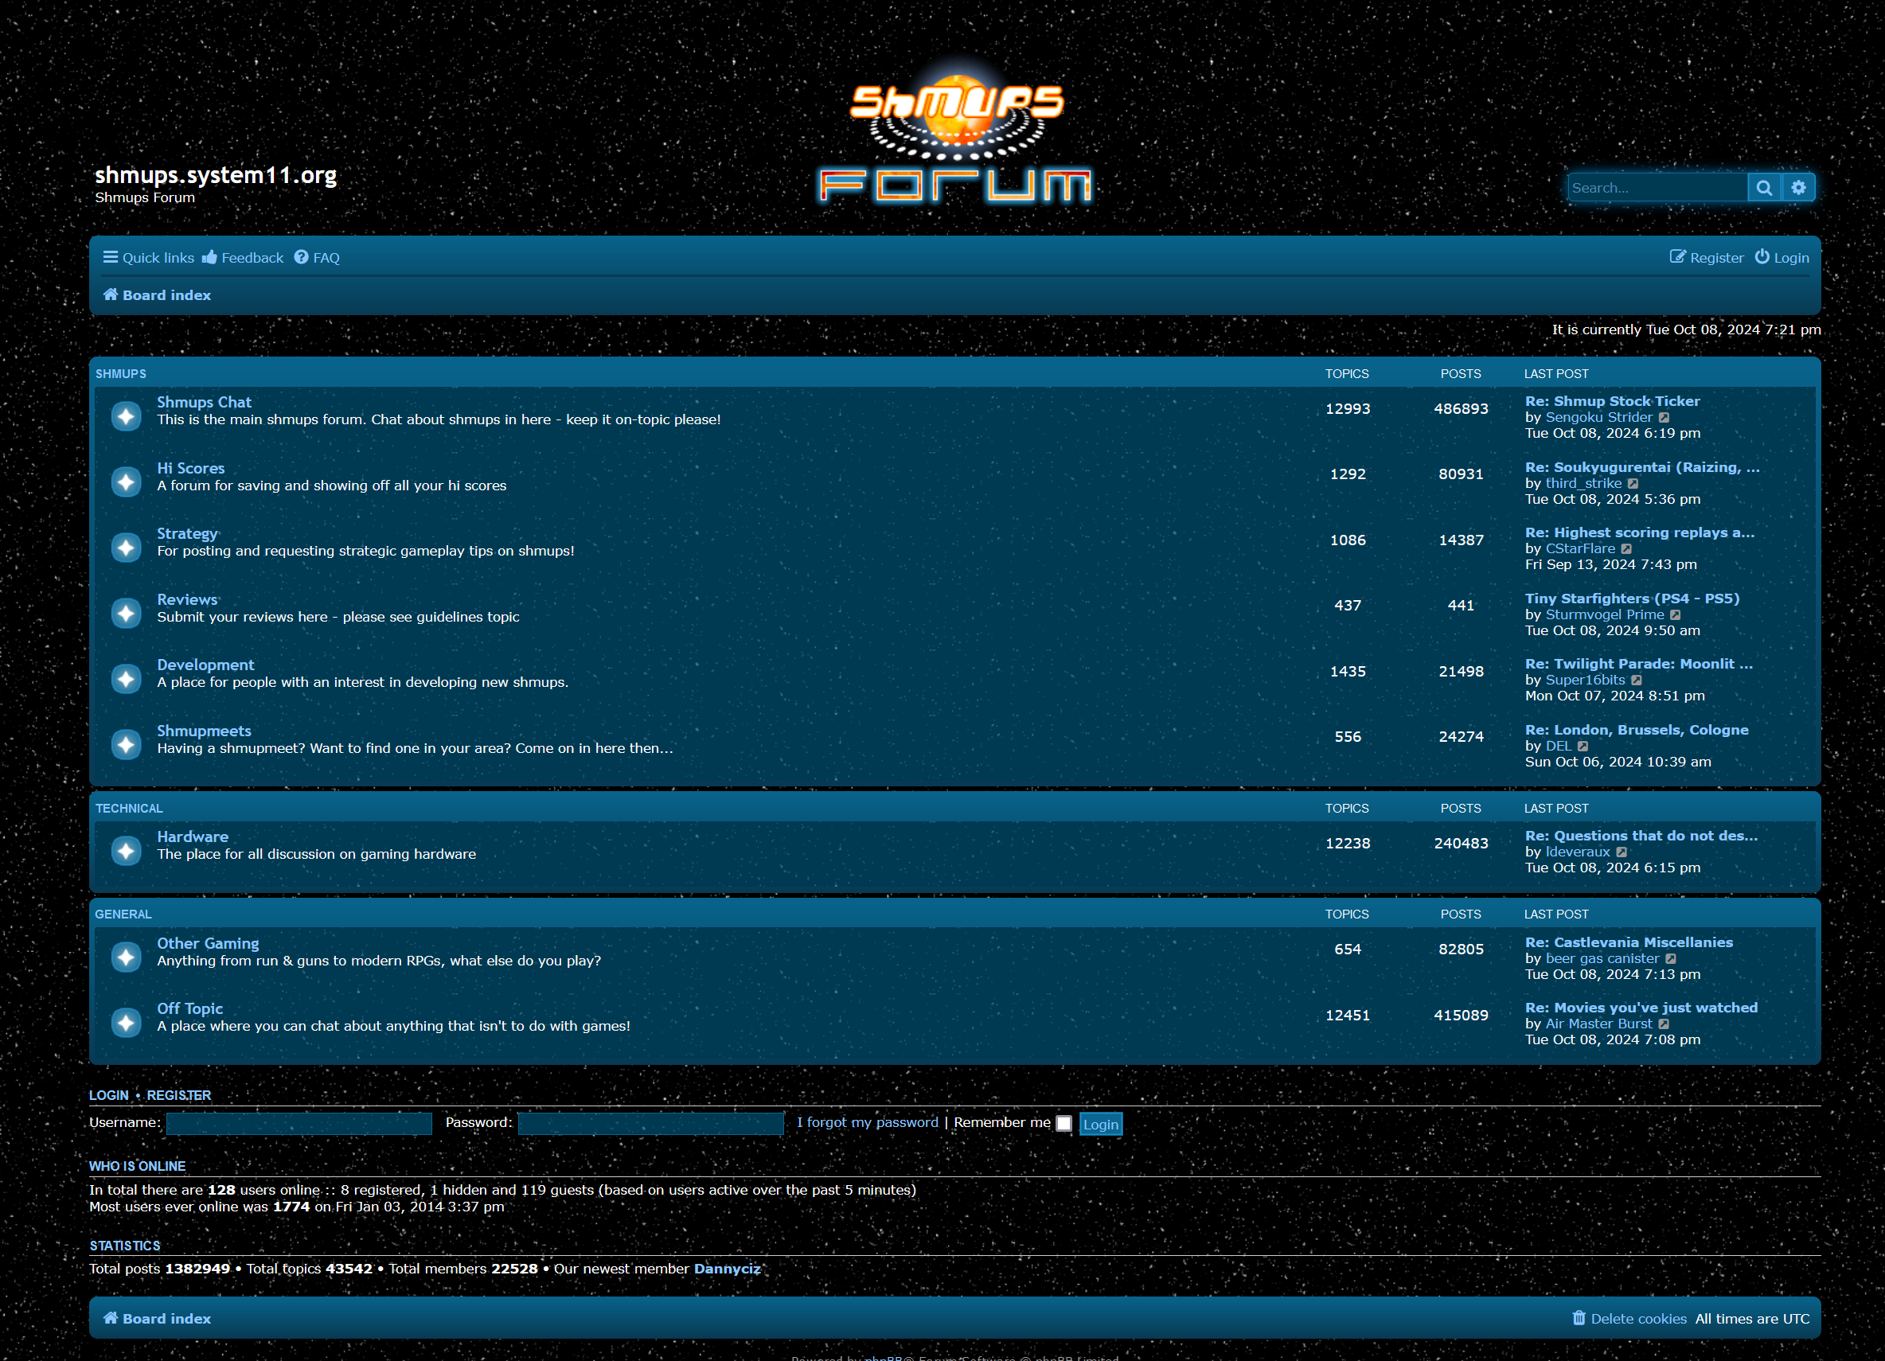View latest post icon beside DEL

[x=1583, y=746]
